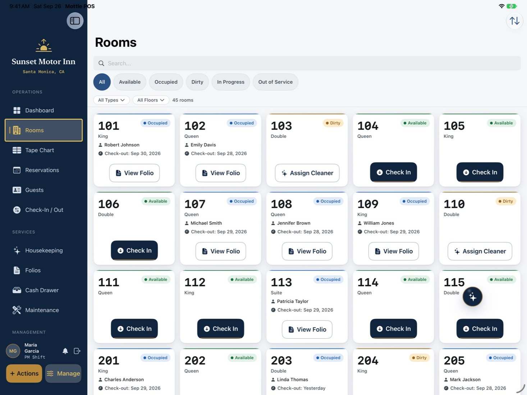
Task: Click the notification bell icon
Action: click(x=65, y=351)
